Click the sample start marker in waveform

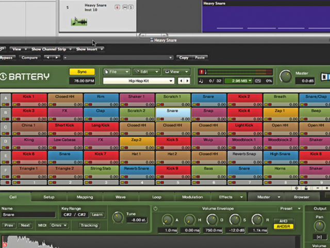(5, 245)
